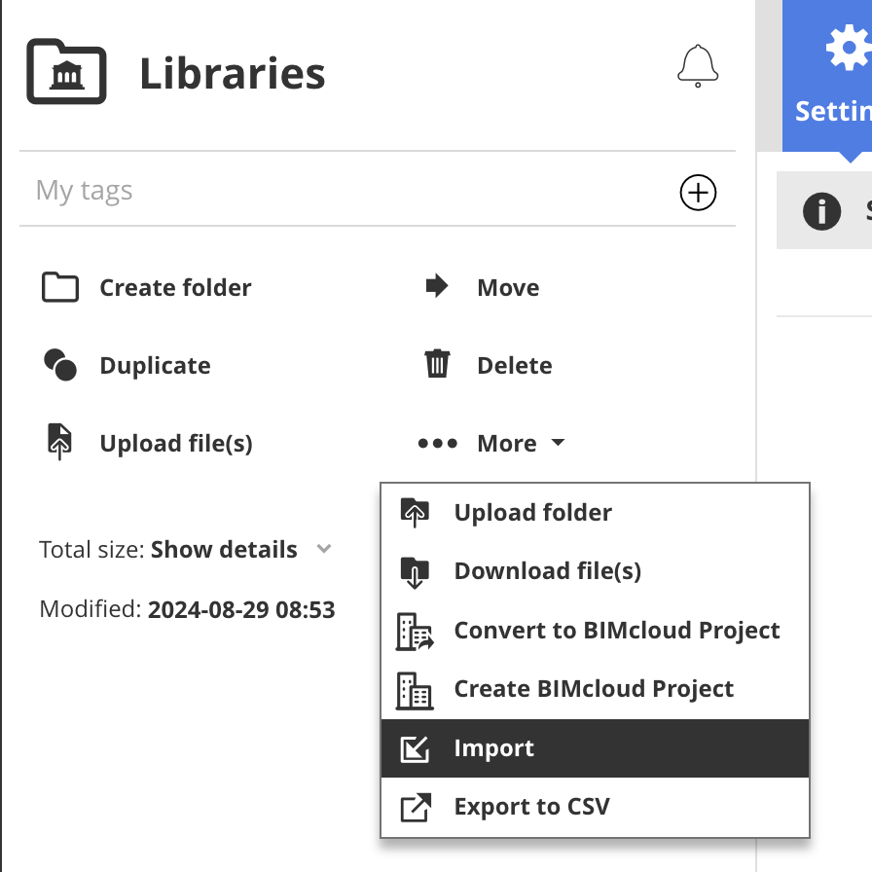The width and height of the screenshot is (872, 872).
Task: Click the Libraries folder icon
Action: [x=66, y=72]
